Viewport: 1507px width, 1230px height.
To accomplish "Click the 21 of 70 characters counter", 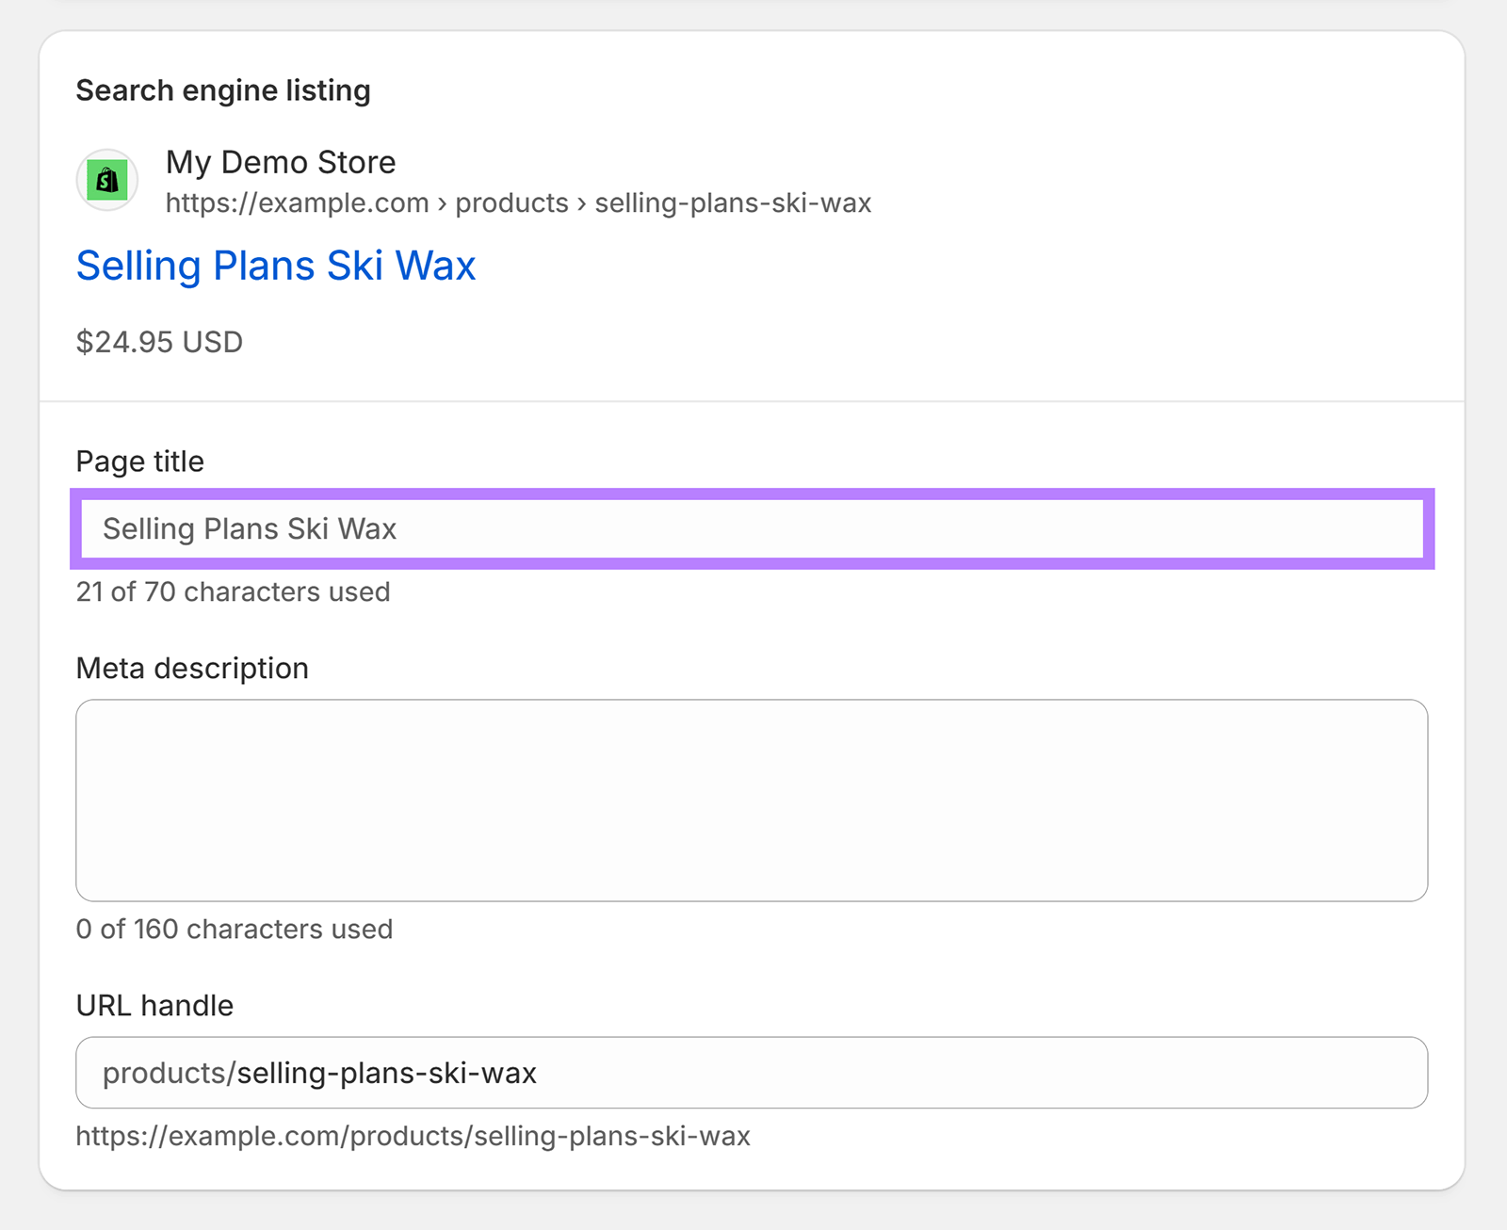I will point(233,591).
